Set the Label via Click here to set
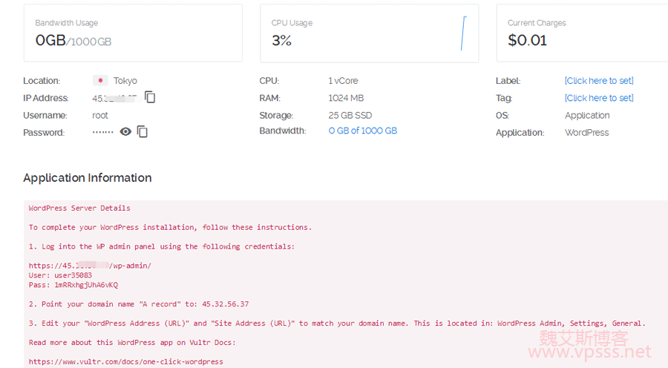The width and height of the screenshot is (668, 368). (598, 81)
